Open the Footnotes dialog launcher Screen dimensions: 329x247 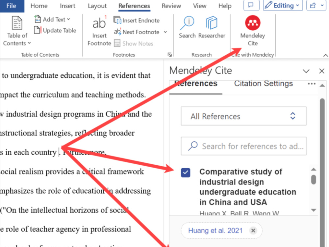point(169,55)
